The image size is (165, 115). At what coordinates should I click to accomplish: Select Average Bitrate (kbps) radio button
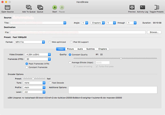(70, 63)
